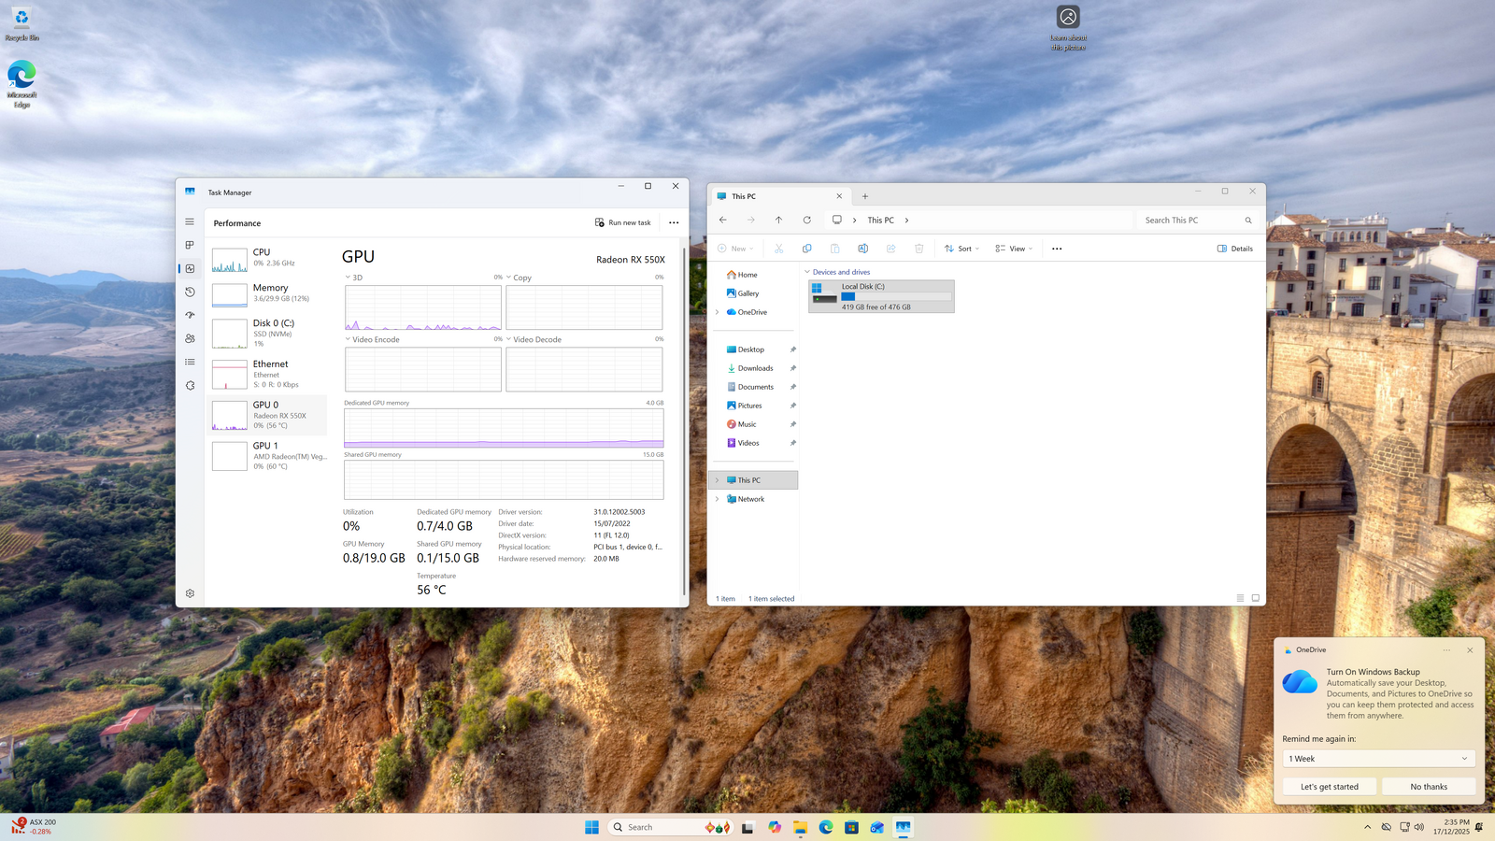
Task: Open Services icon in Task Manager sidebar
Action: click(190, 385)
